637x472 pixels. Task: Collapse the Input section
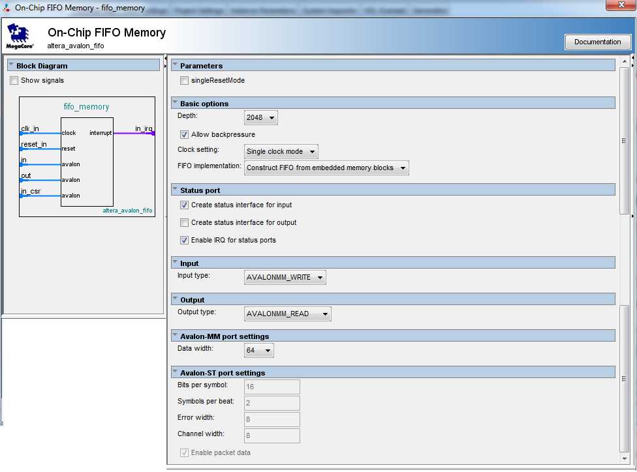coord(175,263)
